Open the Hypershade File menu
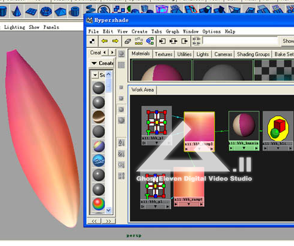 (x=94, y=32)
